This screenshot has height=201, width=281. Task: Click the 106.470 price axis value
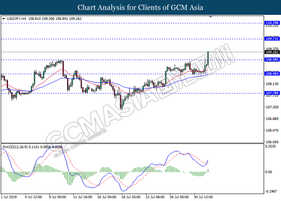click(x=272, y=131)
